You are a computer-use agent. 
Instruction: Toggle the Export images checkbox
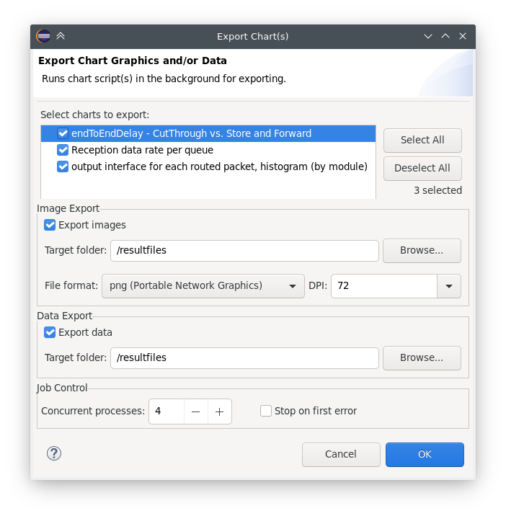coord(50,225)
